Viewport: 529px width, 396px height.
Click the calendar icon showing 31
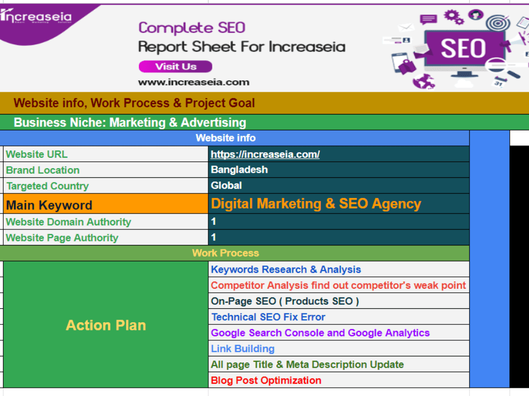[x=499, y=81]
